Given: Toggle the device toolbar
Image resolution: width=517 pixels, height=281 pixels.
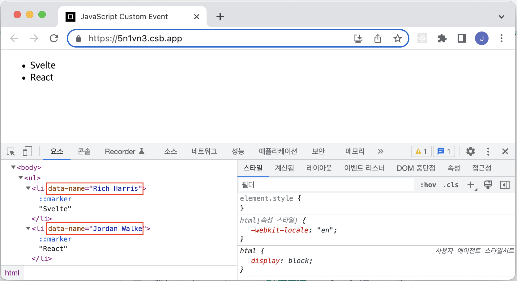Looking at the screenshot, I should [x=27, y=151].
